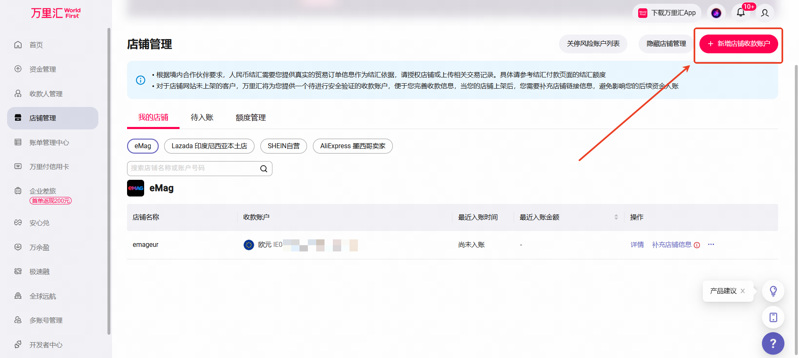Sort by 最近入账金额 column arrows
Screen dimensions: 799x358
point(616,217)
